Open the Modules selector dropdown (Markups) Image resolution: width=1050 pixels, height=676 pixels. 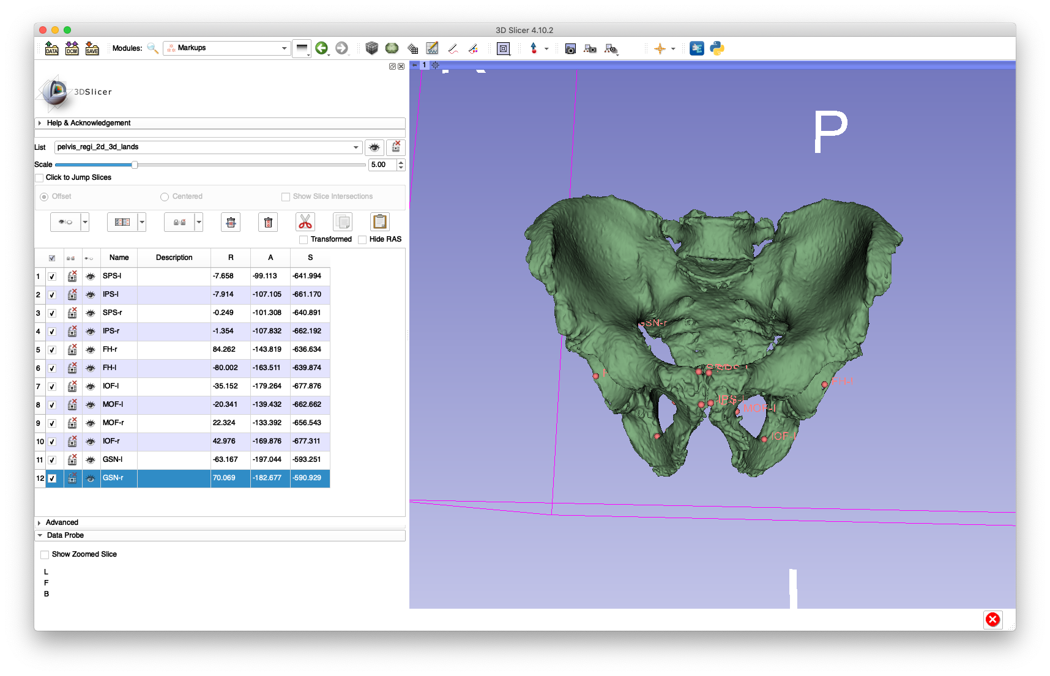pos(226,48)
